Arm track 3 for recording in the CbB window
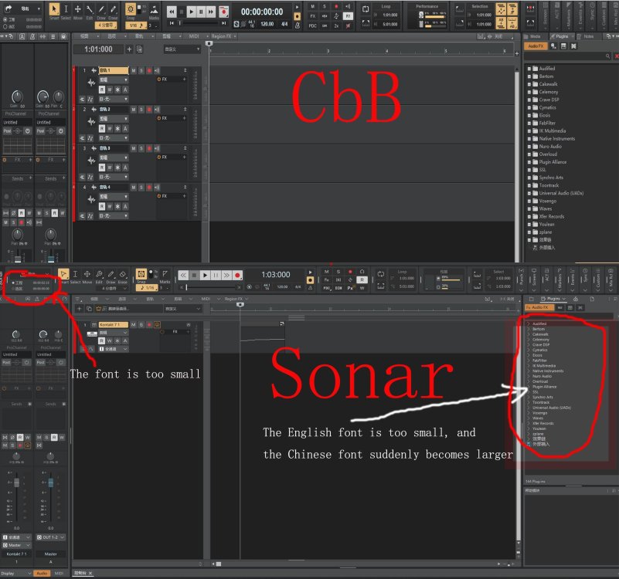Viewport: 619px width, 579px height. pyautogui.click(x=149, y=148)
